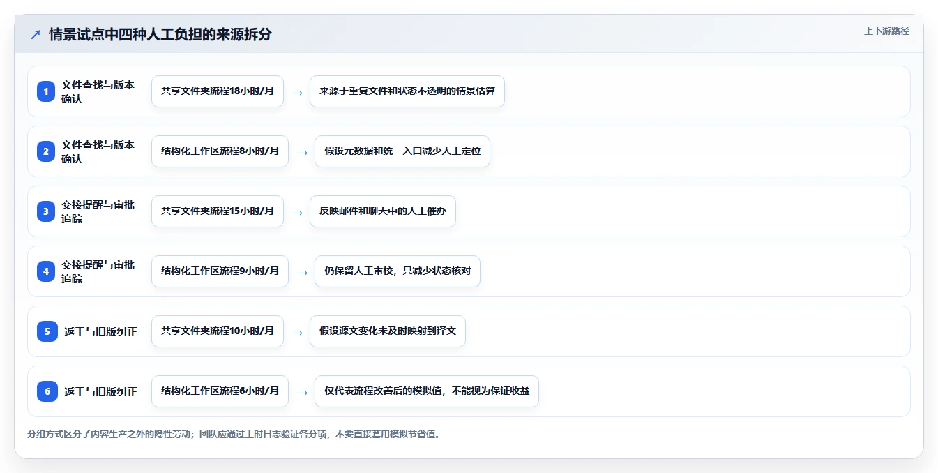Image resolution: width=938 pixels, height=473 pixels.
Task: Click 返工与旧版纠正 label in row 6
Action: click(x=100, y=391)
